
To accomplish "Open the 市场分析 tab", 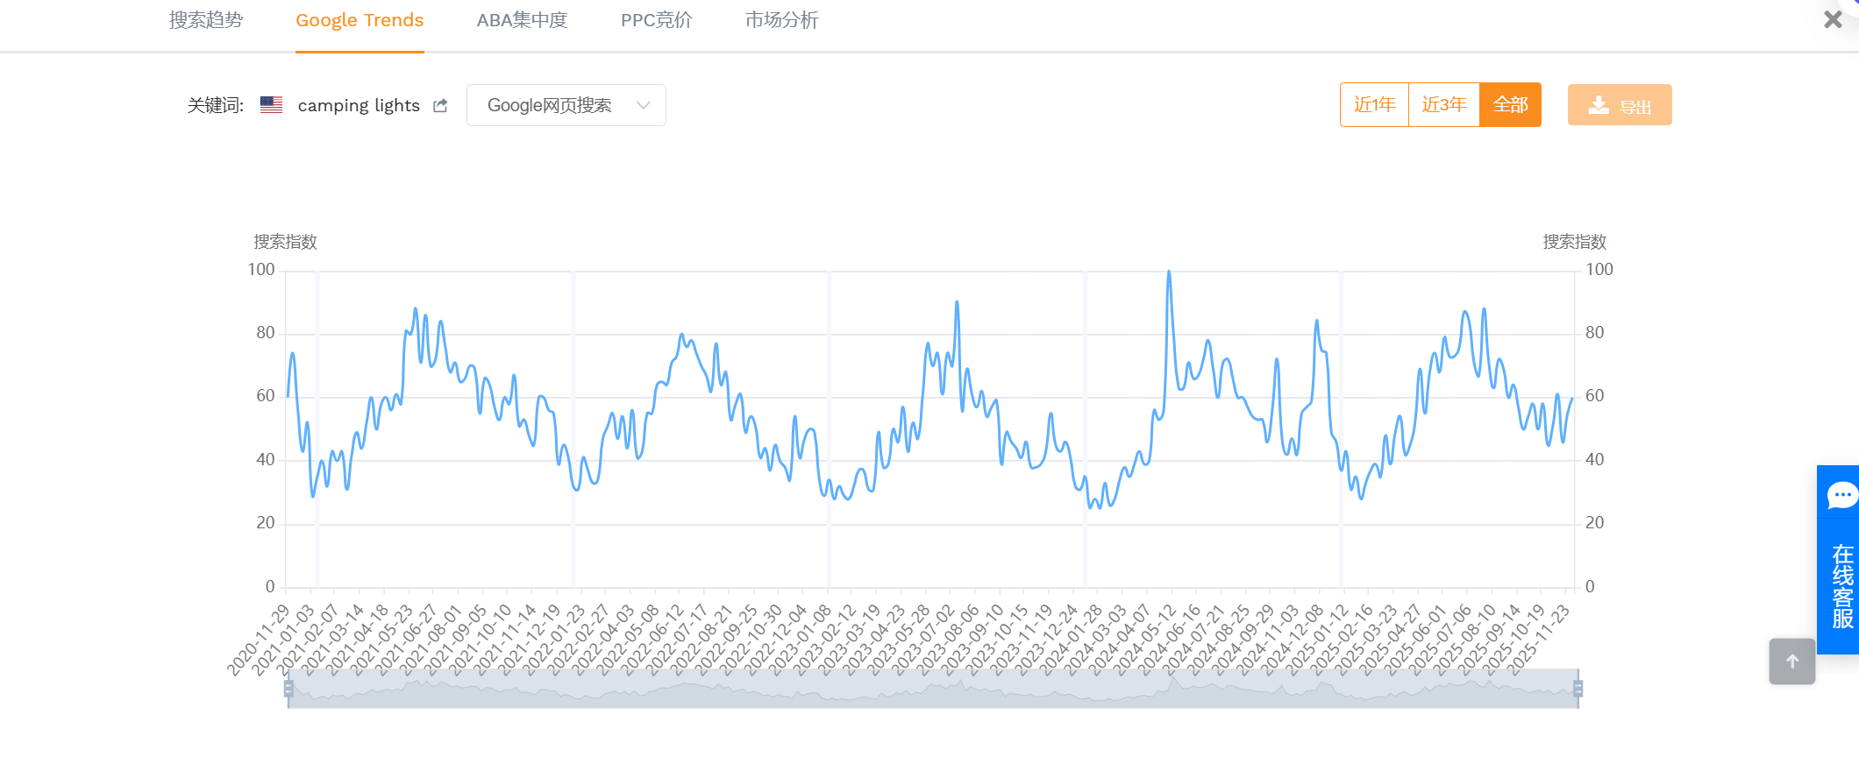I will (781, 20).
